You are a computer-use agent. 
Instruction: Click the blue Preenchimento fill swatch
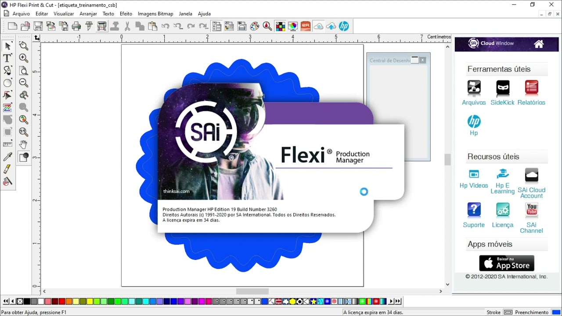(556, 312)
